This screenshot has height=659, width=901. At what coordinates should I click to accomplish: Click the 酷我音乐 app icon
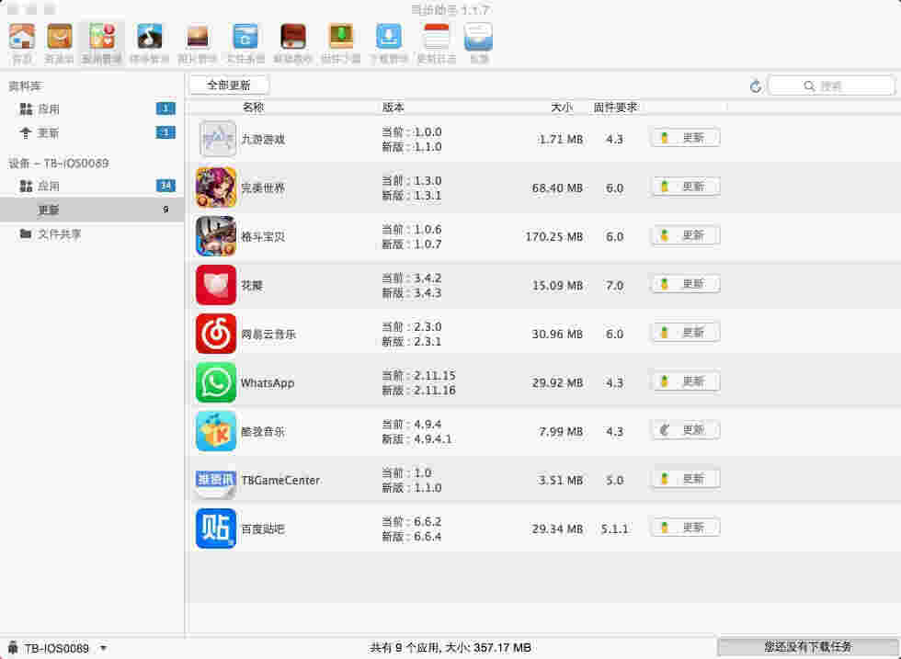[x=216, y=431]
